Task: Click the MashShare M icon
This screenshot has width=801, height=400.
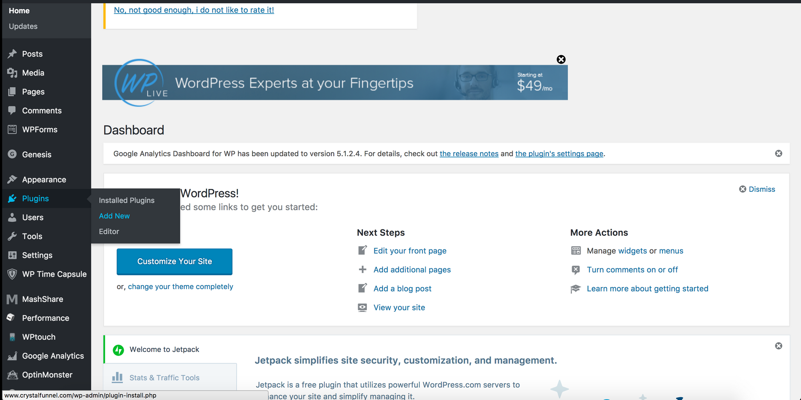Action: (12, 299)
